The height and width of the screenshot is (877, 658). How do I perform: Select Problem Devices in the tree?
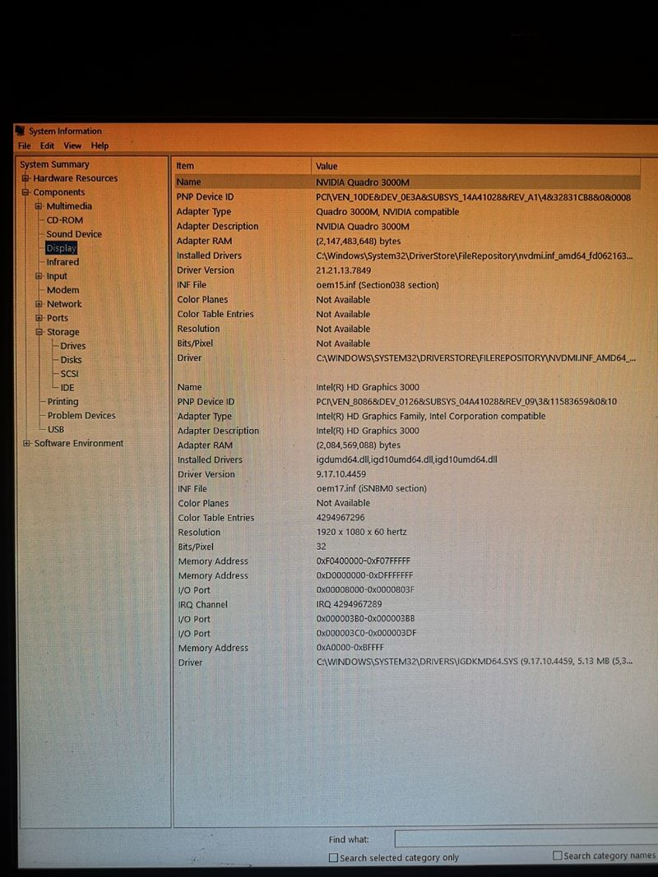(x=81, y=416)
